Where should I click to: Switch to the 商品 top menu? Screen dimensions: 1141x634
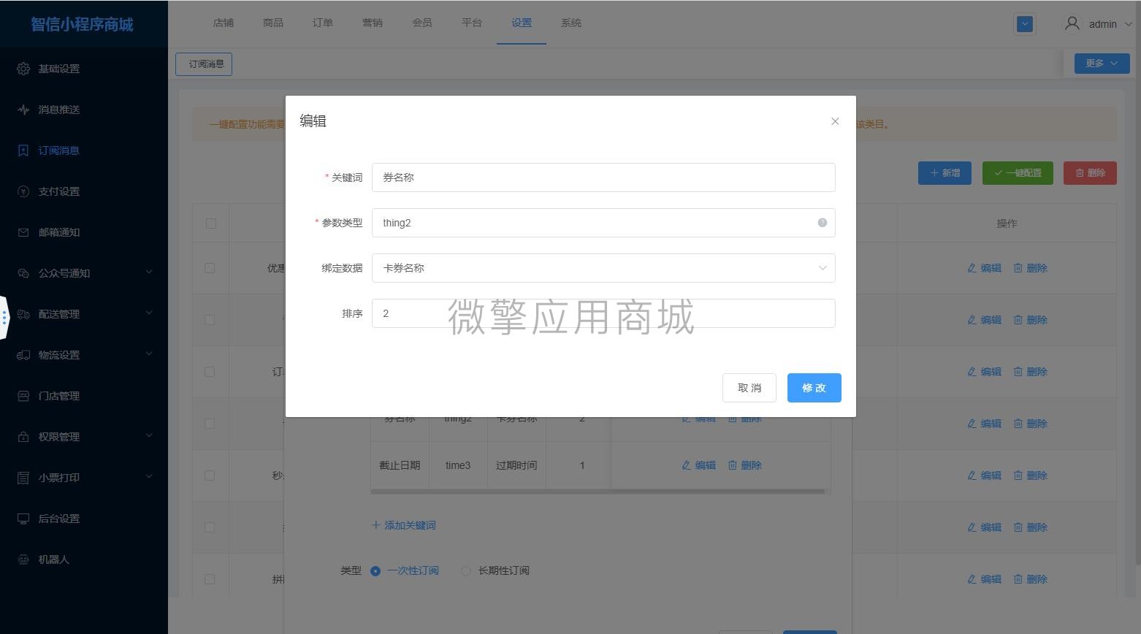pos(273,23)
